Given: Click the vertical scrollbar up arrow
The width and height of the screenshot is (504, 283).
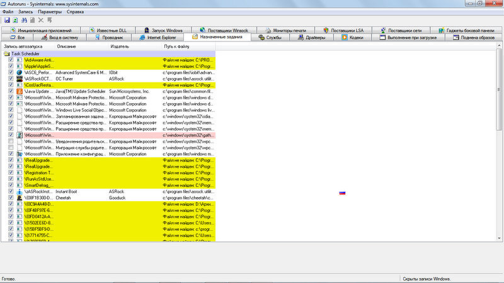Looking at the screenshot, I should pos(499,45).
